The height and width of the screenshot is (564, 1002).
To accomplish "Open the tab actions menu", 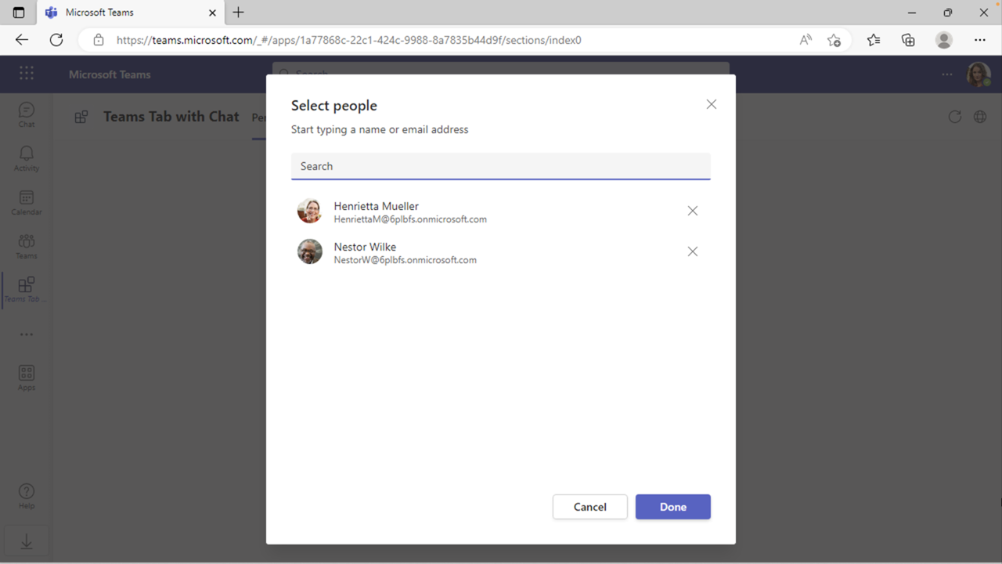I will coord(19,13).
